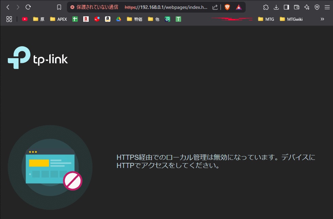This screenshot has height=219, width=333.
Task: Open Brave Rewards triangle icon
Action: click(239, 7)
